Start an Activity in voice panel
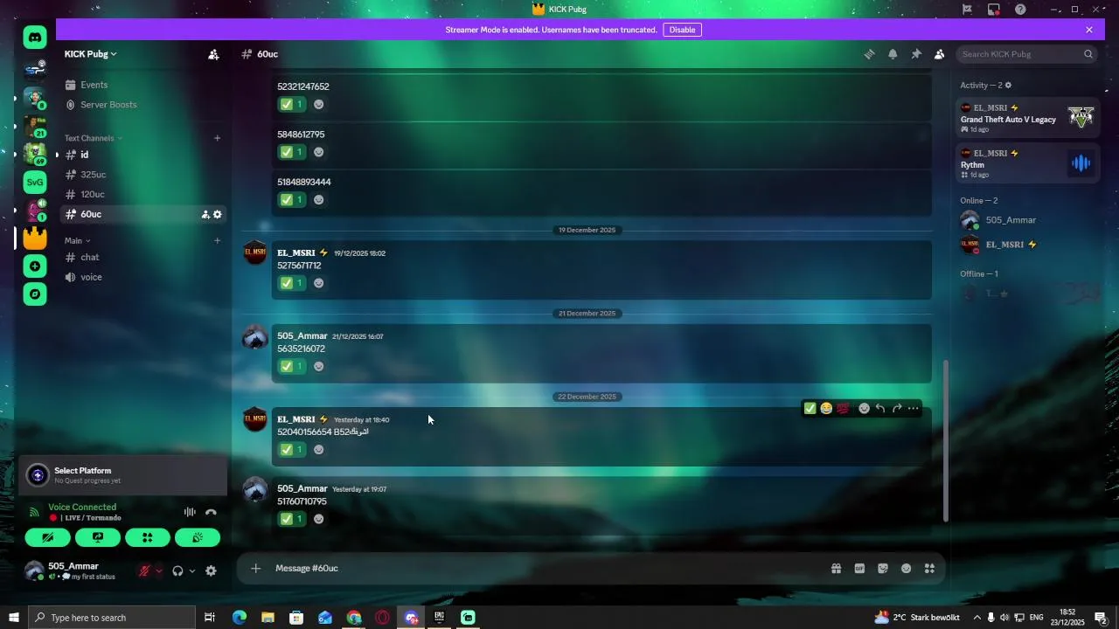This screenshot has height=629, width=1119. tap(147, 538)
